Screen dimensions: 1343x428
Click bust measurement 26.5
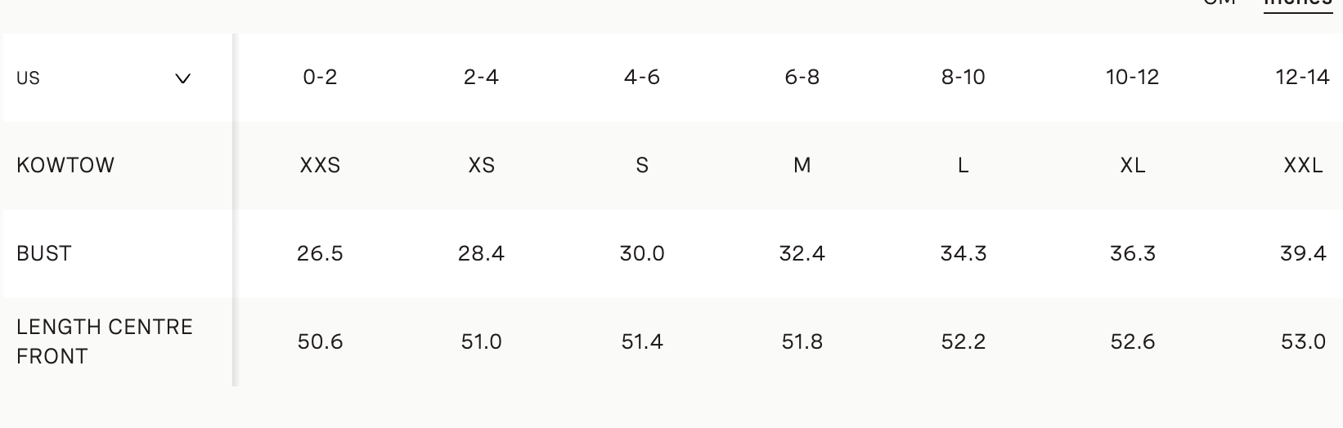320,254
